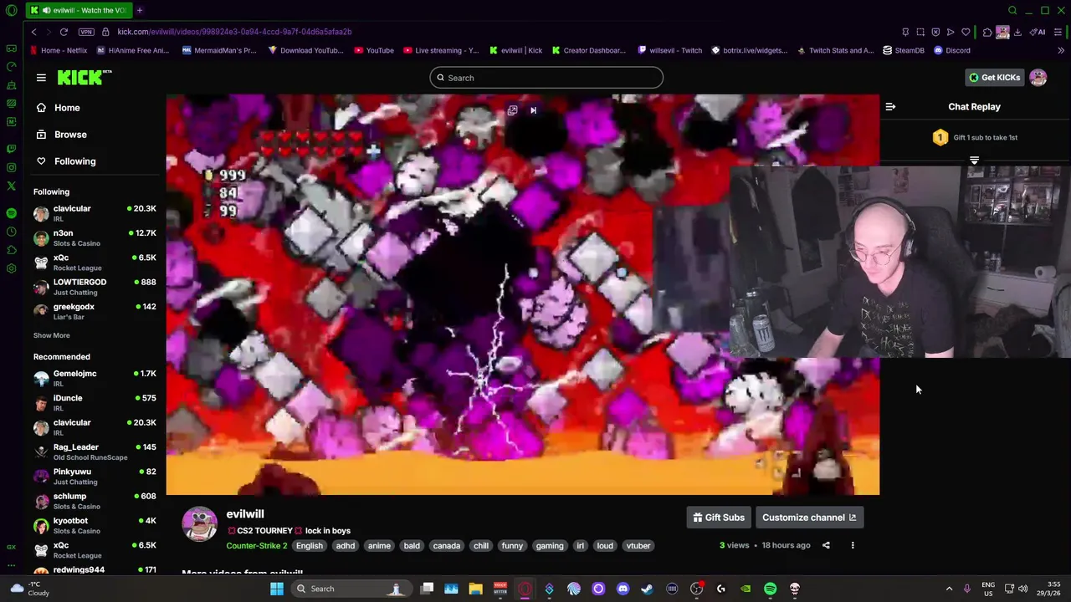Open the browser downloads icon

(1017, 32)
